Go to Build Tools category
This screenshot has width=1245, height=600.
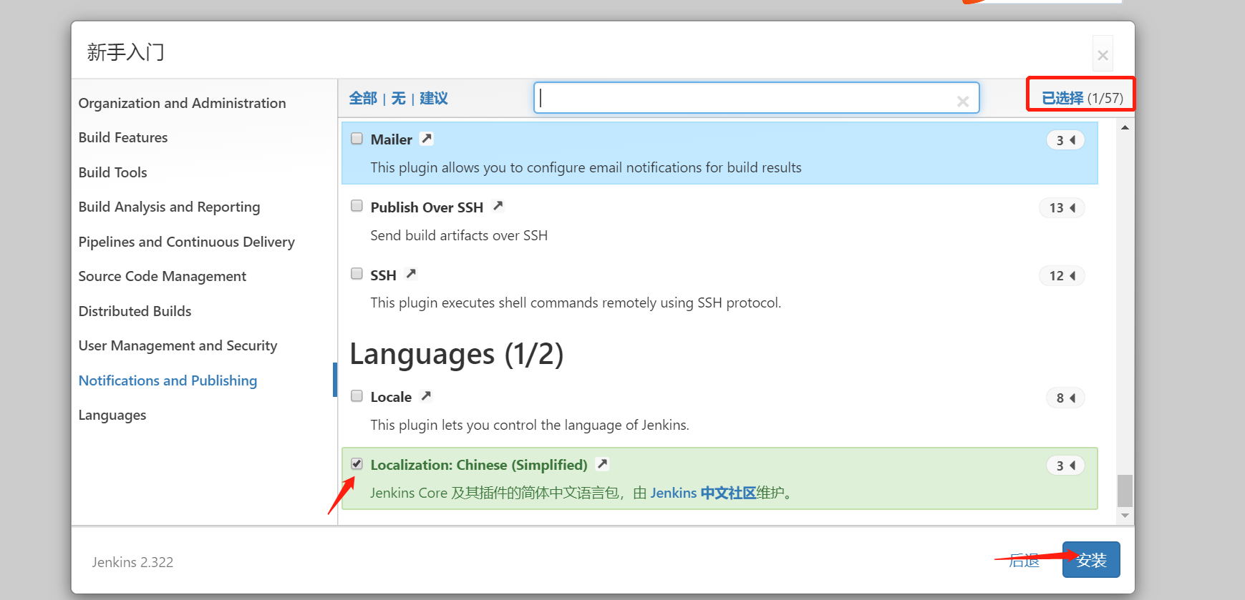click(x=112, y=172)
